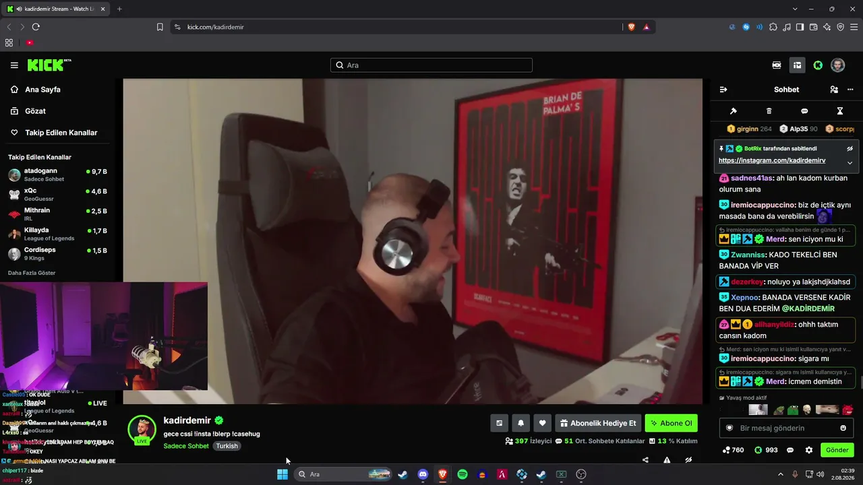Screen dimensions: 863x485
Task: Toggle the follow heart button
Action: coord(542,423)
